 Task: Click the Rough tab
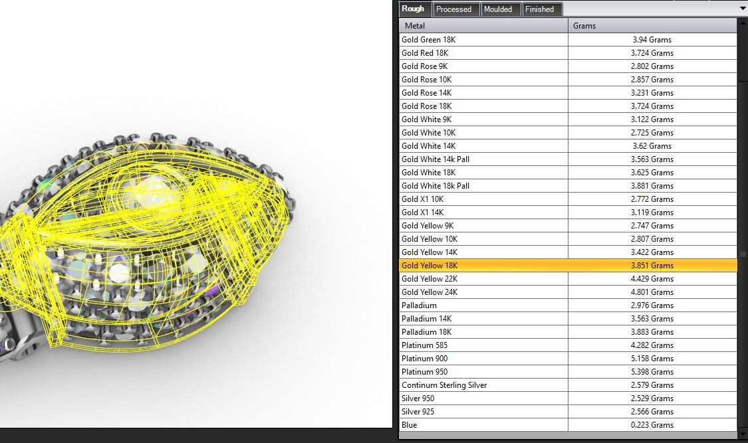(413, 9)
